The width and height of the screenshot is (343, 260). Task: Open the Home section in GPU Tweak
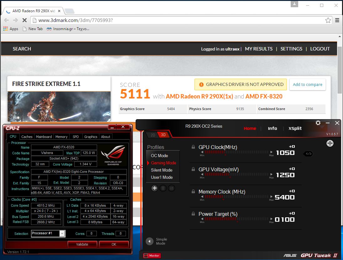(250, 128)
